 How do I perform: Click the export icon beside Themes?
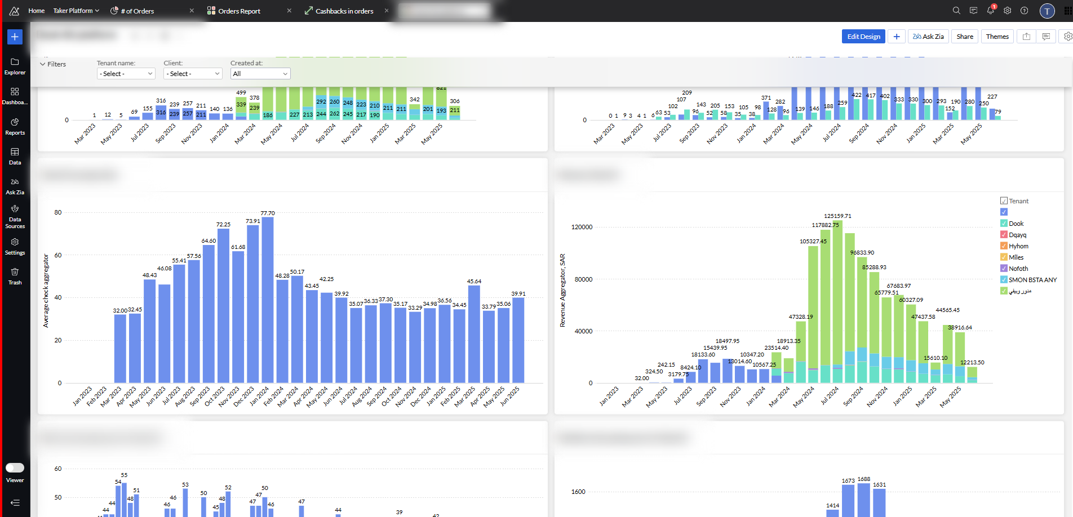[1026, 37]
